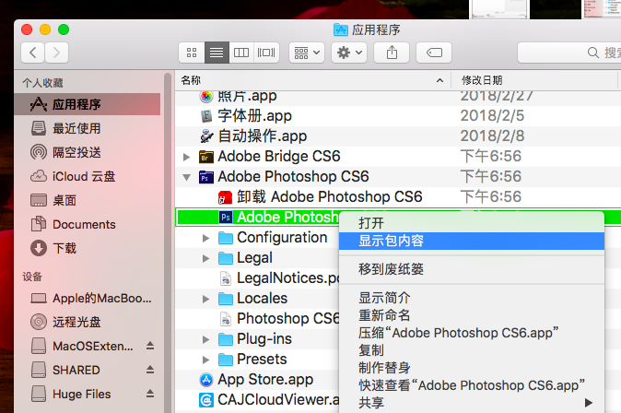Choose 压缩 Adobe Photoshop CS6.app menu item
The width and height of the screenshot is (621, 413).
click(x=472, y=333)
